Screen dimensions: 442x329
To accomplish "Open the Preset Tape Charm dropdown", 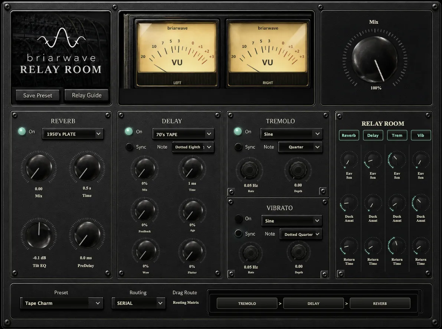I will (x=62, y=303).
